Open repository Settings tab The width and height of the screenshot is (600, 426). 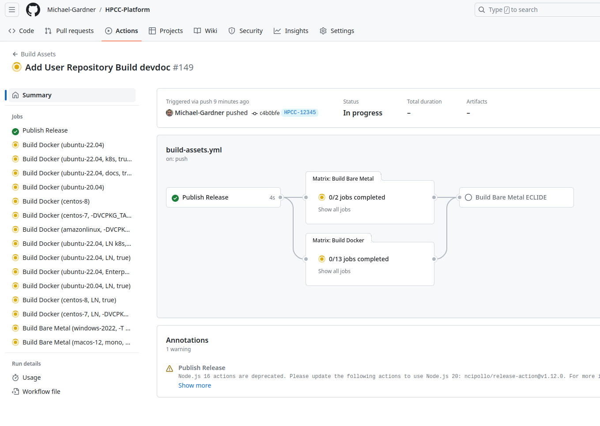click(x=337, y=31)
